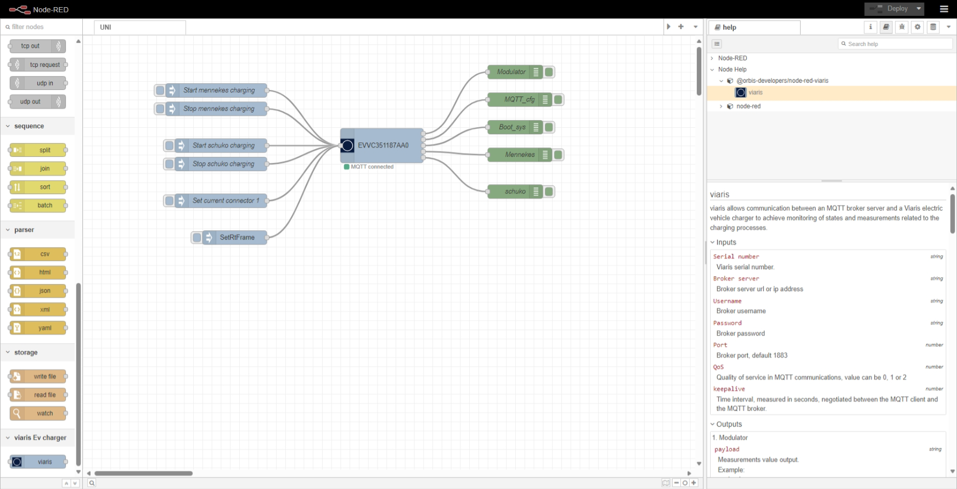Click the filter nodes search field
957x489 pixels.
tap(41, 27)
